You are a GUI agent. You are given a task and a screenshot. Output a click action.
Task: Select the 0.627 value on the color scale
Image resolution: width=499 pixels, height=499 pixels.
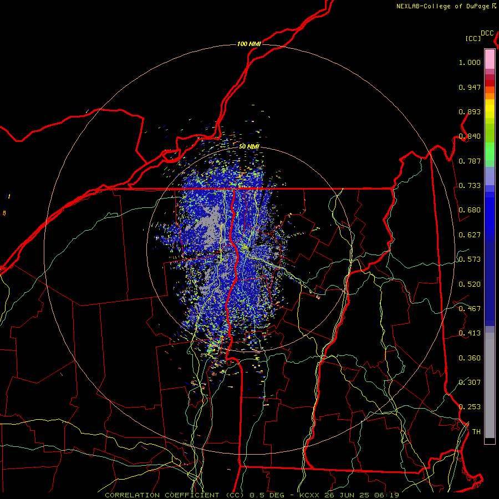(470, 235)
